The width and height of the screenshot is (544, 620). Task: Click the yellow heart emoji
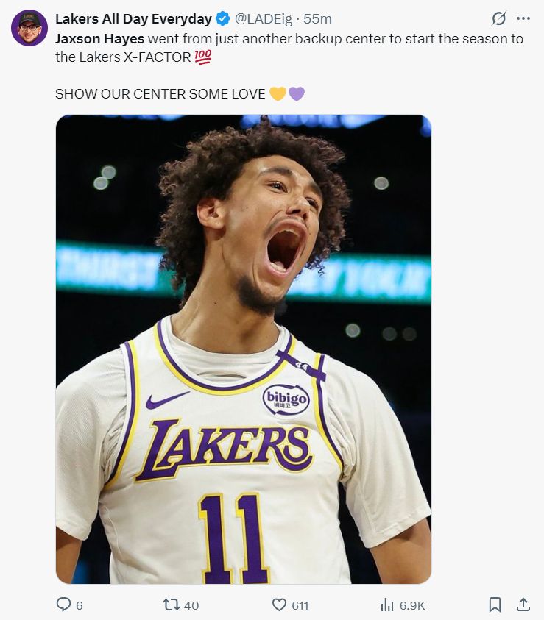pyautogui.click(x=278, y=93)
